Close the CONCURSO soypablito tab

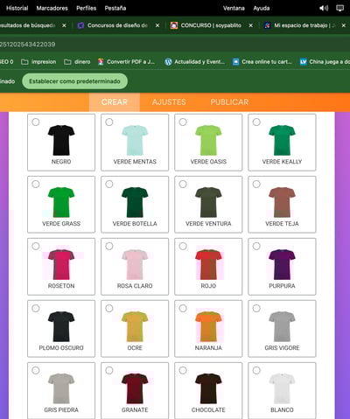[x=250, y=25]
